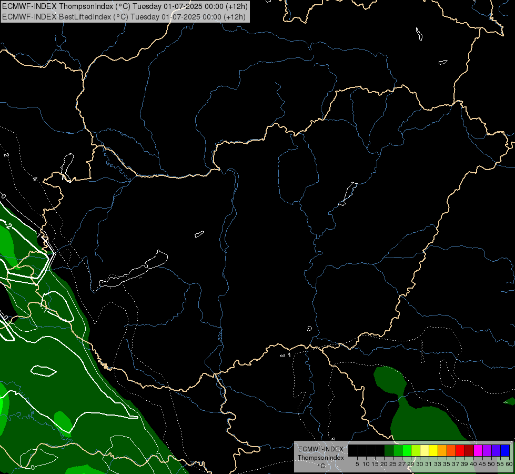Image resolution: width=515 pixels, height=474 pixels.
Task: Click the legend tick label 5
Action: (357, 464)
